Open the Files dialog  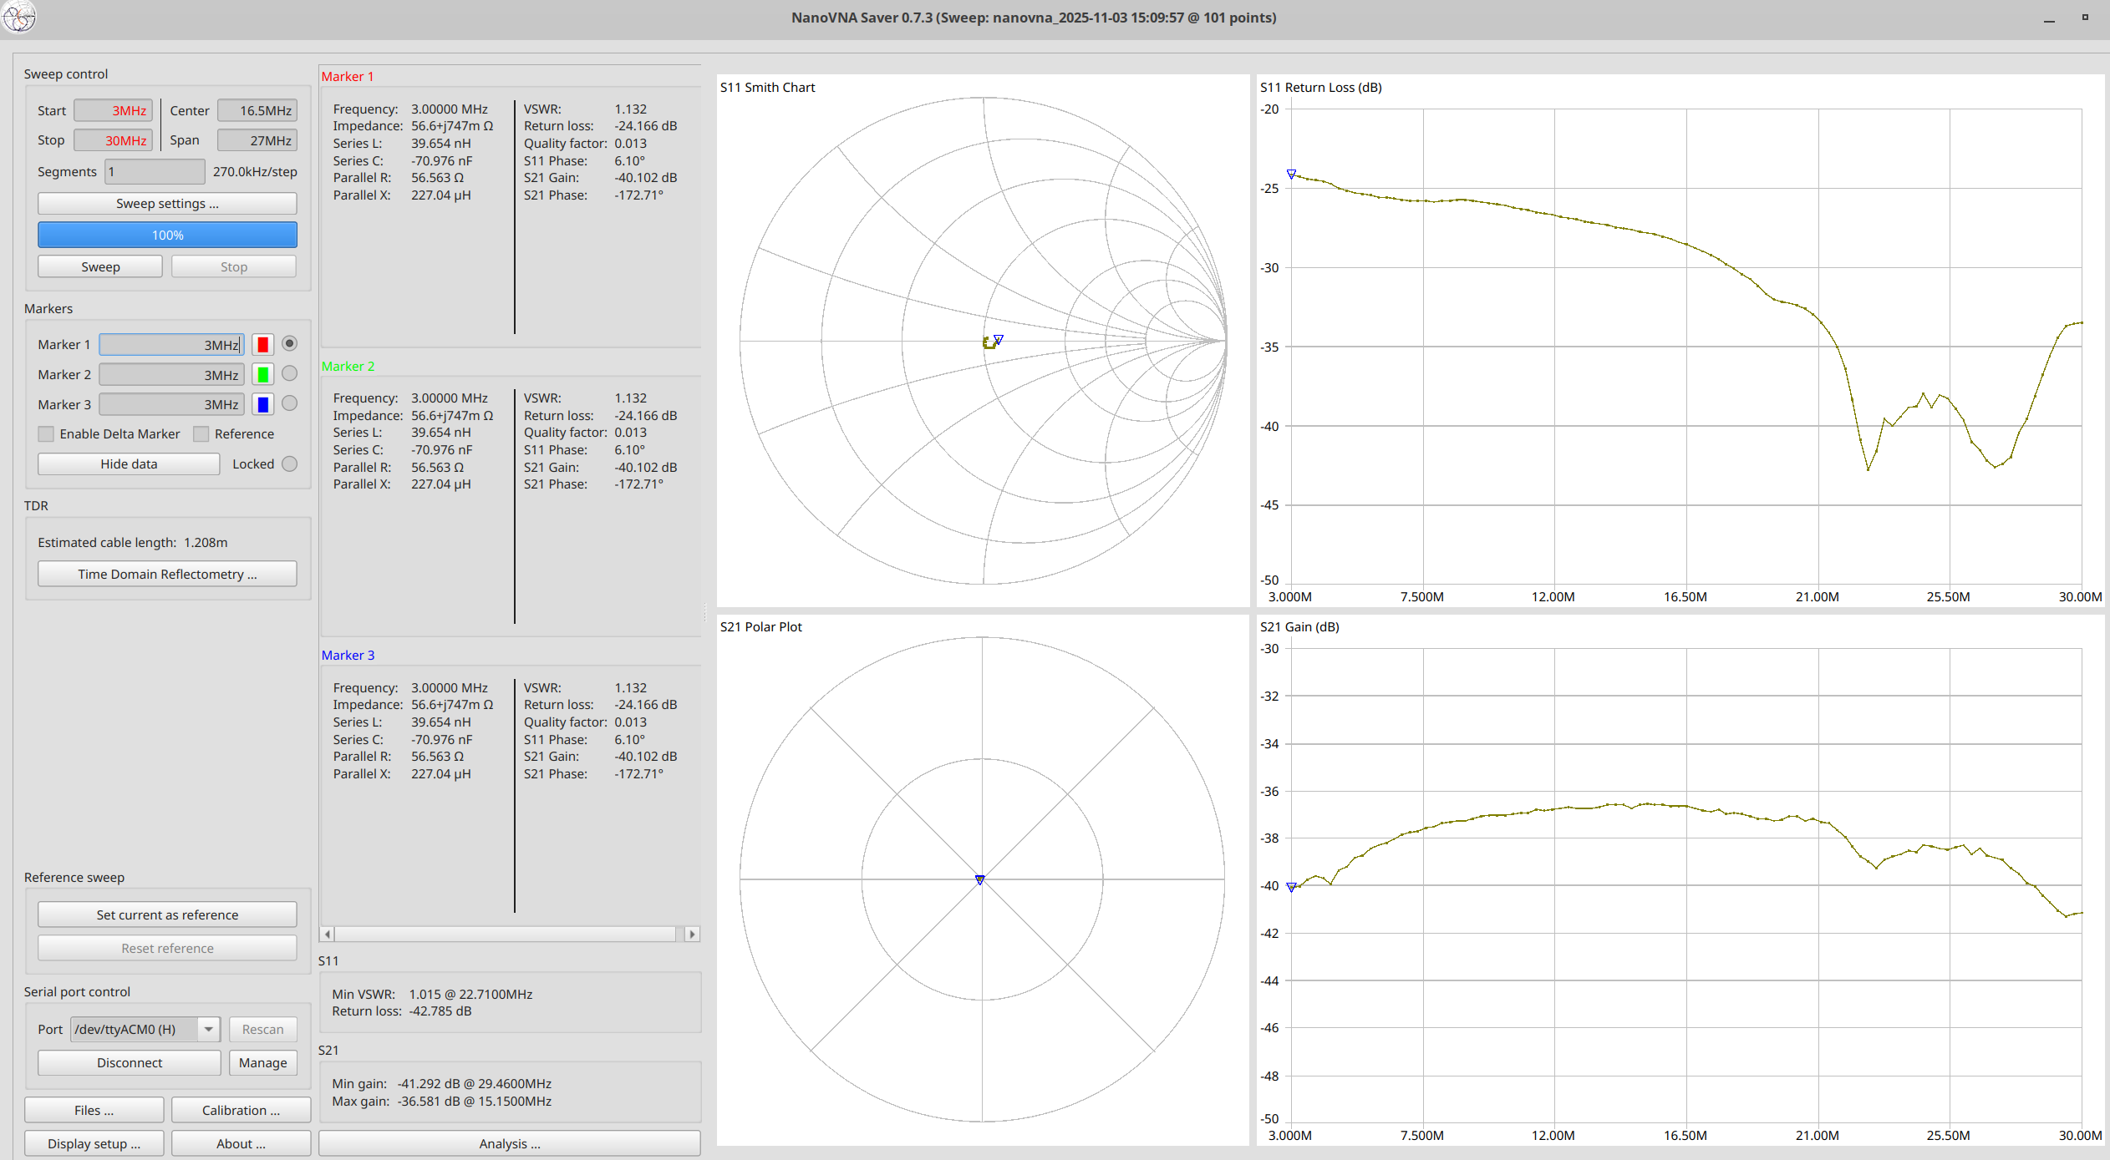point(94,1110)
